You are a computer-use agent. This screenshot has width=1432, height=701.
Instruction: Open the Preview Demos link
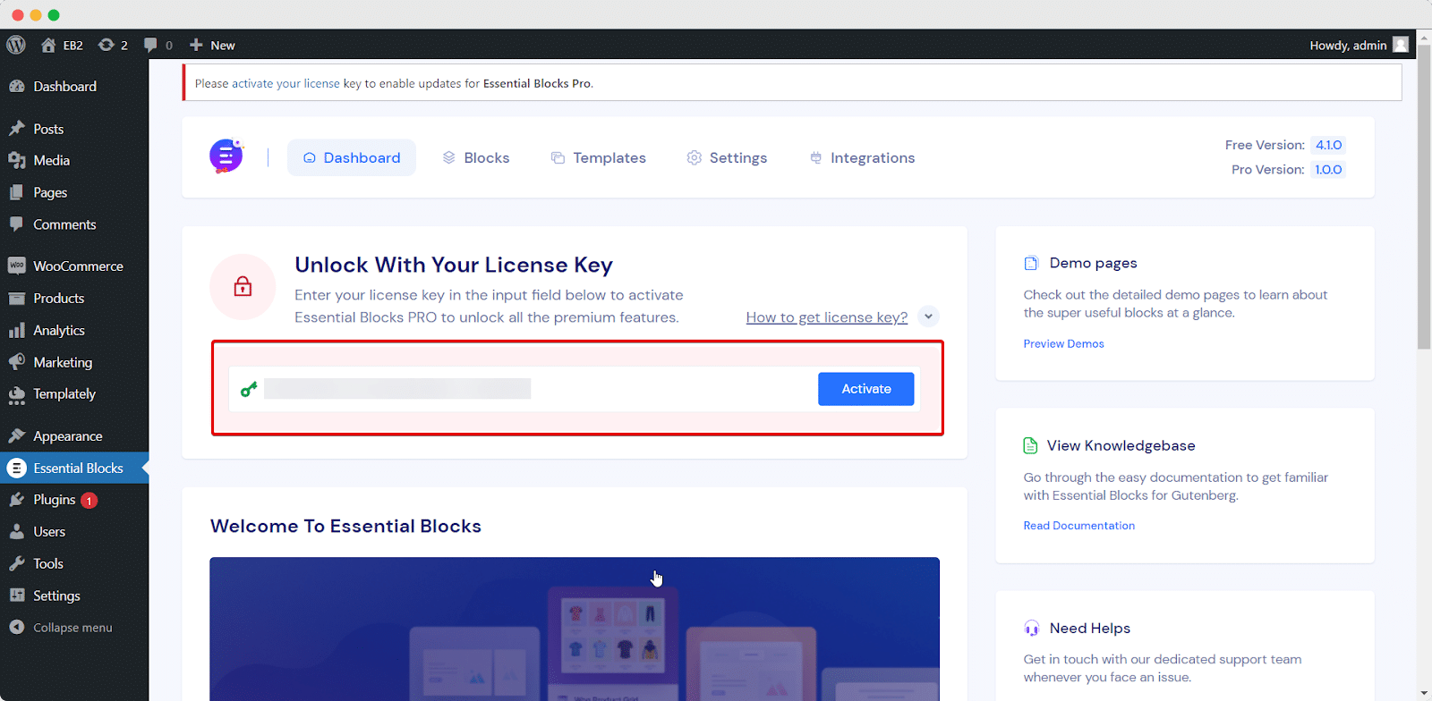click(x=1063, y=344)
